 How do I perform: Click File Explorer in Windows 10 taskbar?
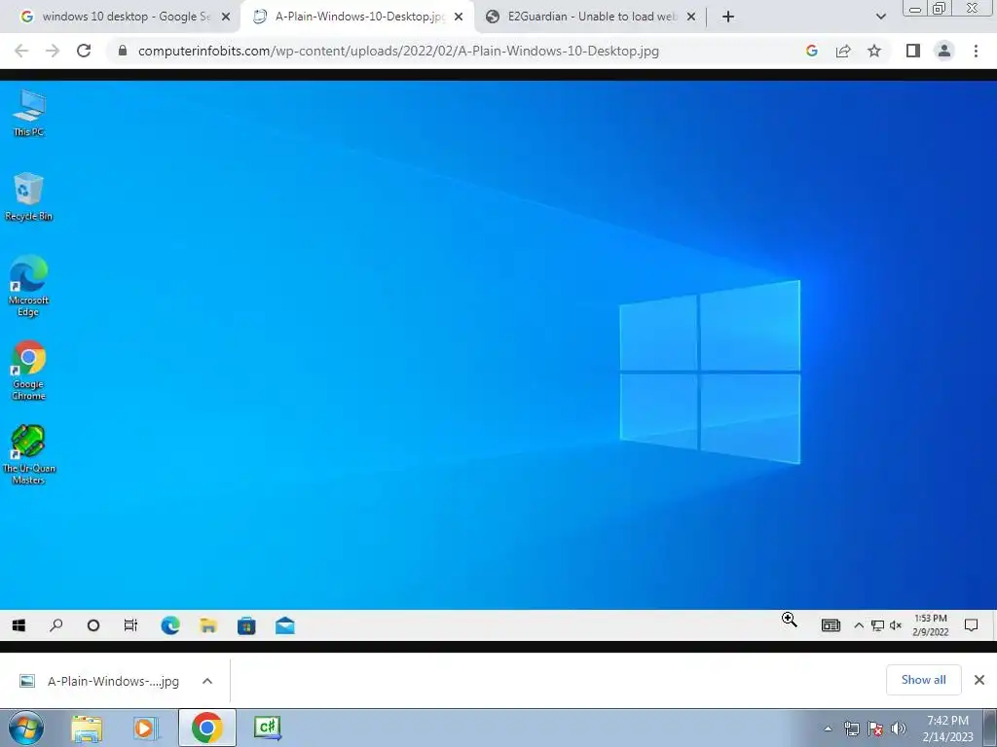(208, 625)
